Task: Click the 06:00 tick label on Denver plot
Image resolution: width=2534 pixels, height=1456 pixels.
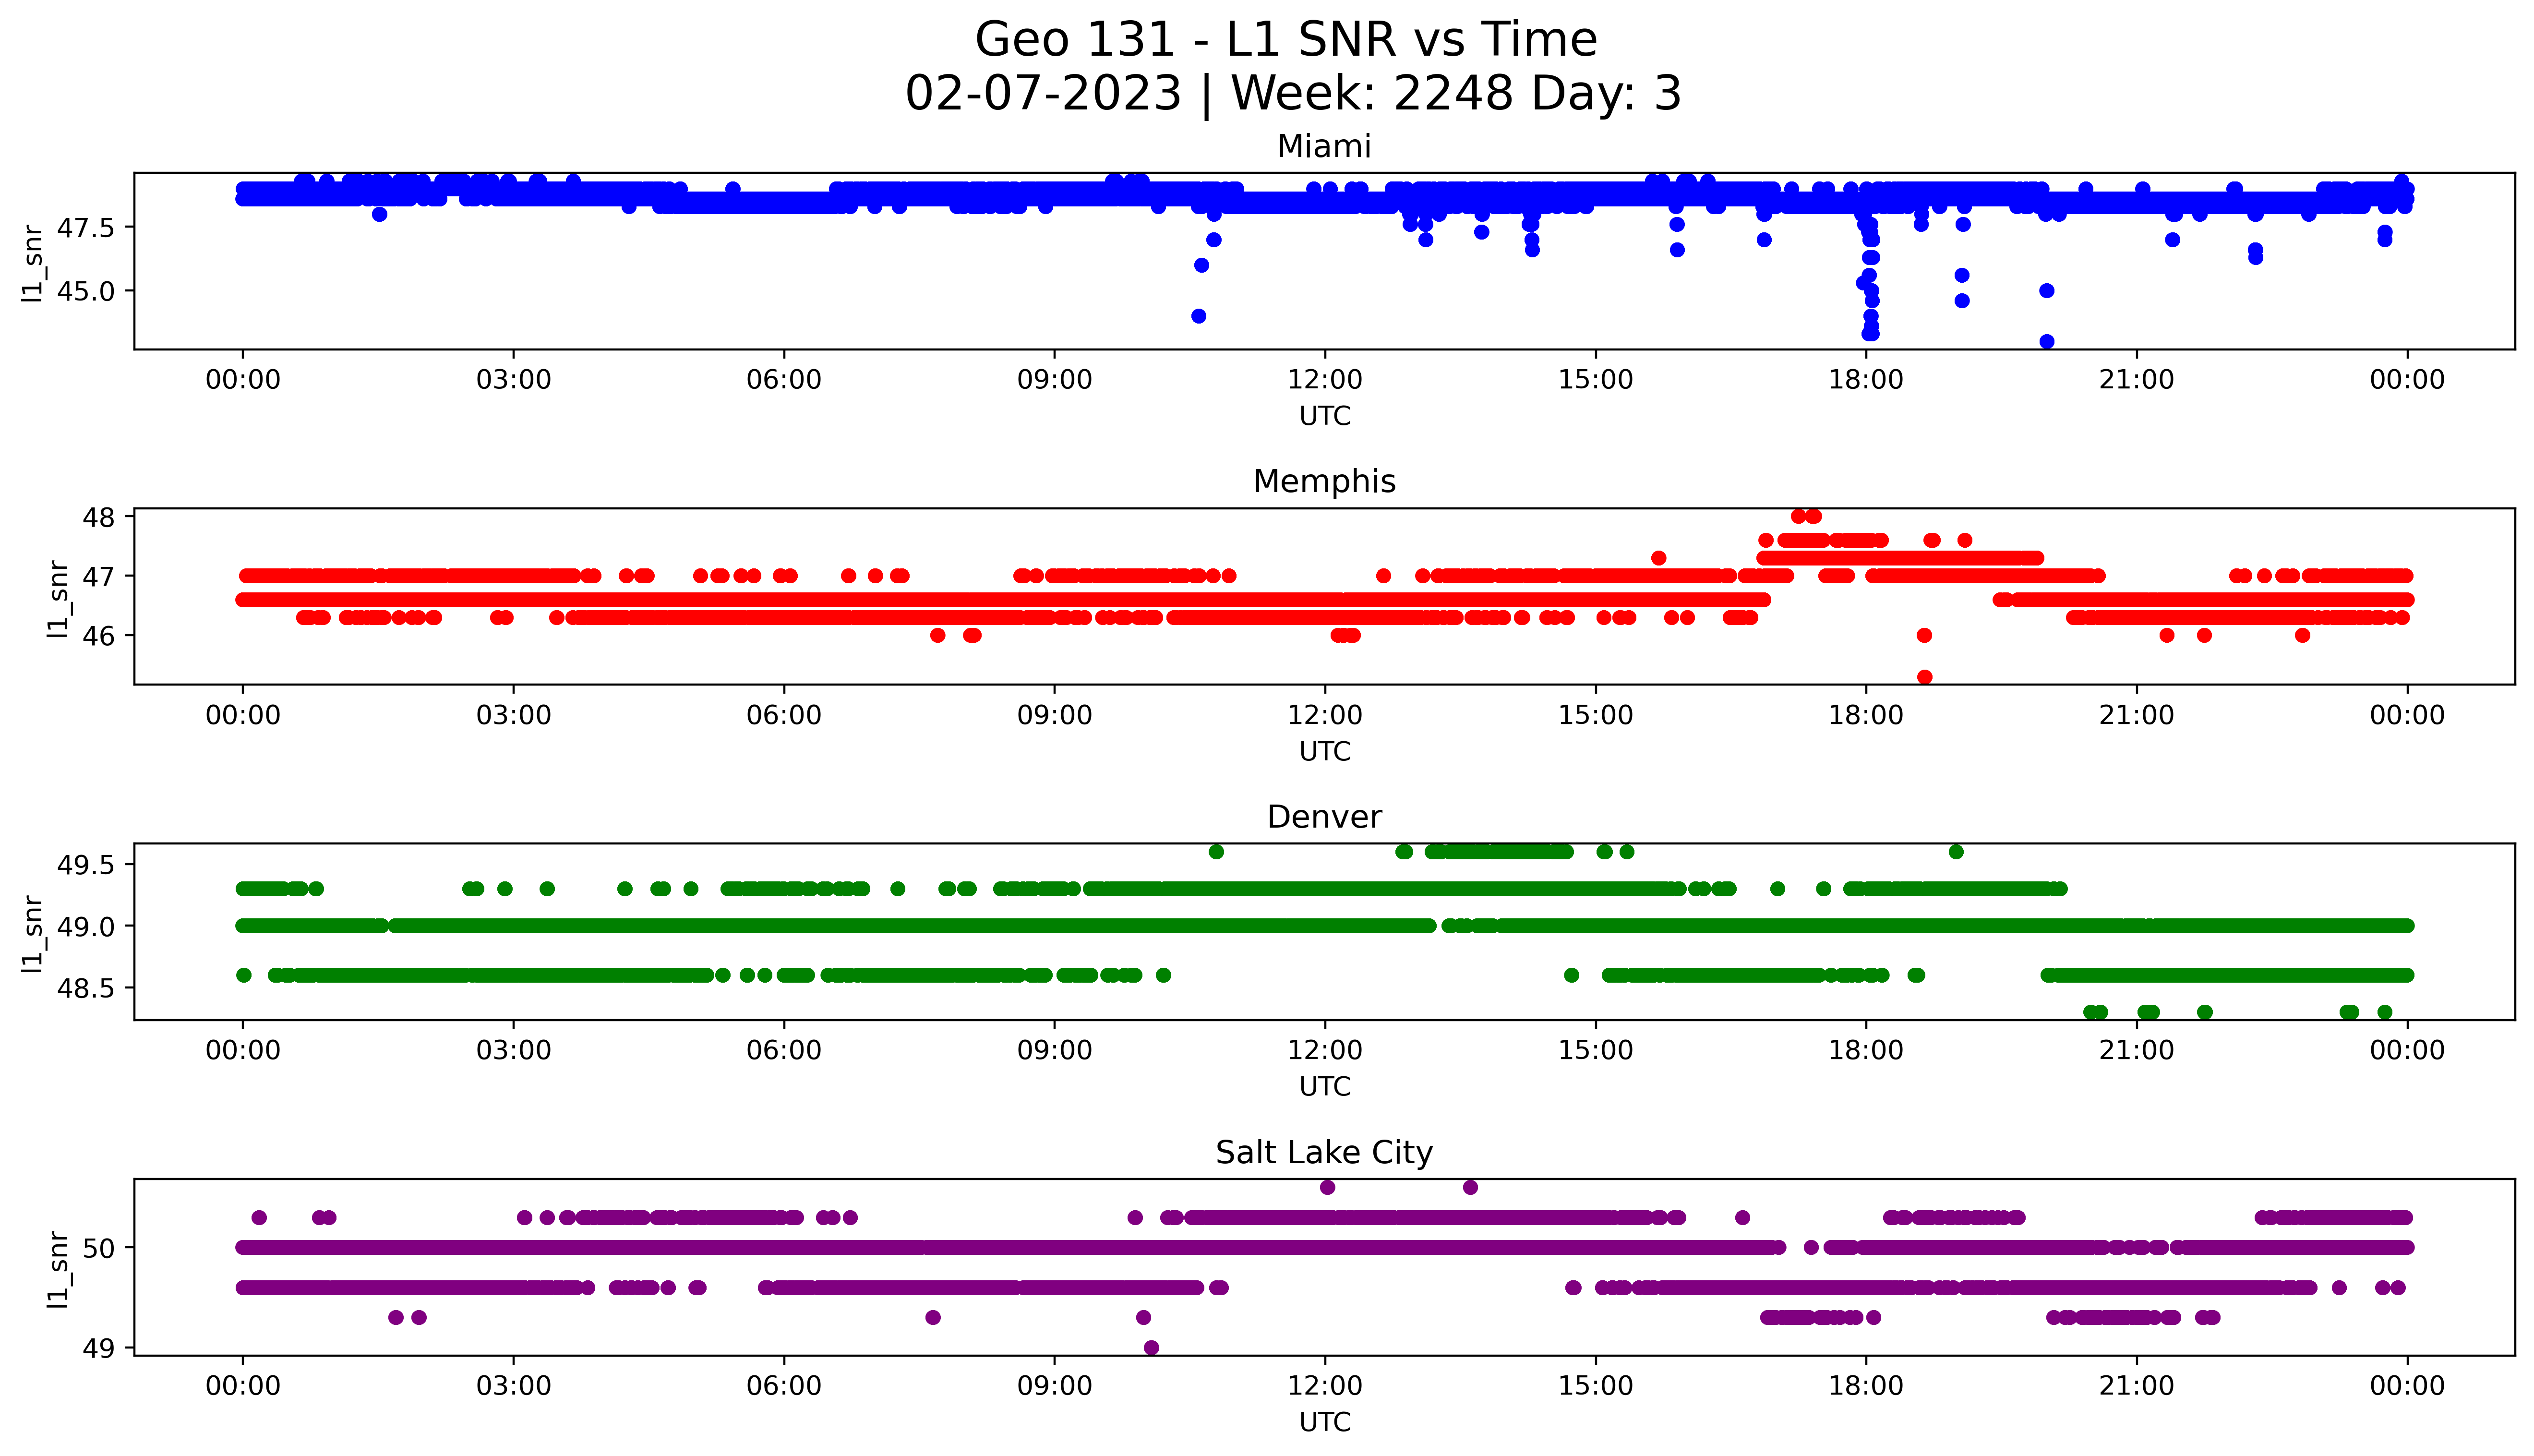Action: [x=784, y=1050]
